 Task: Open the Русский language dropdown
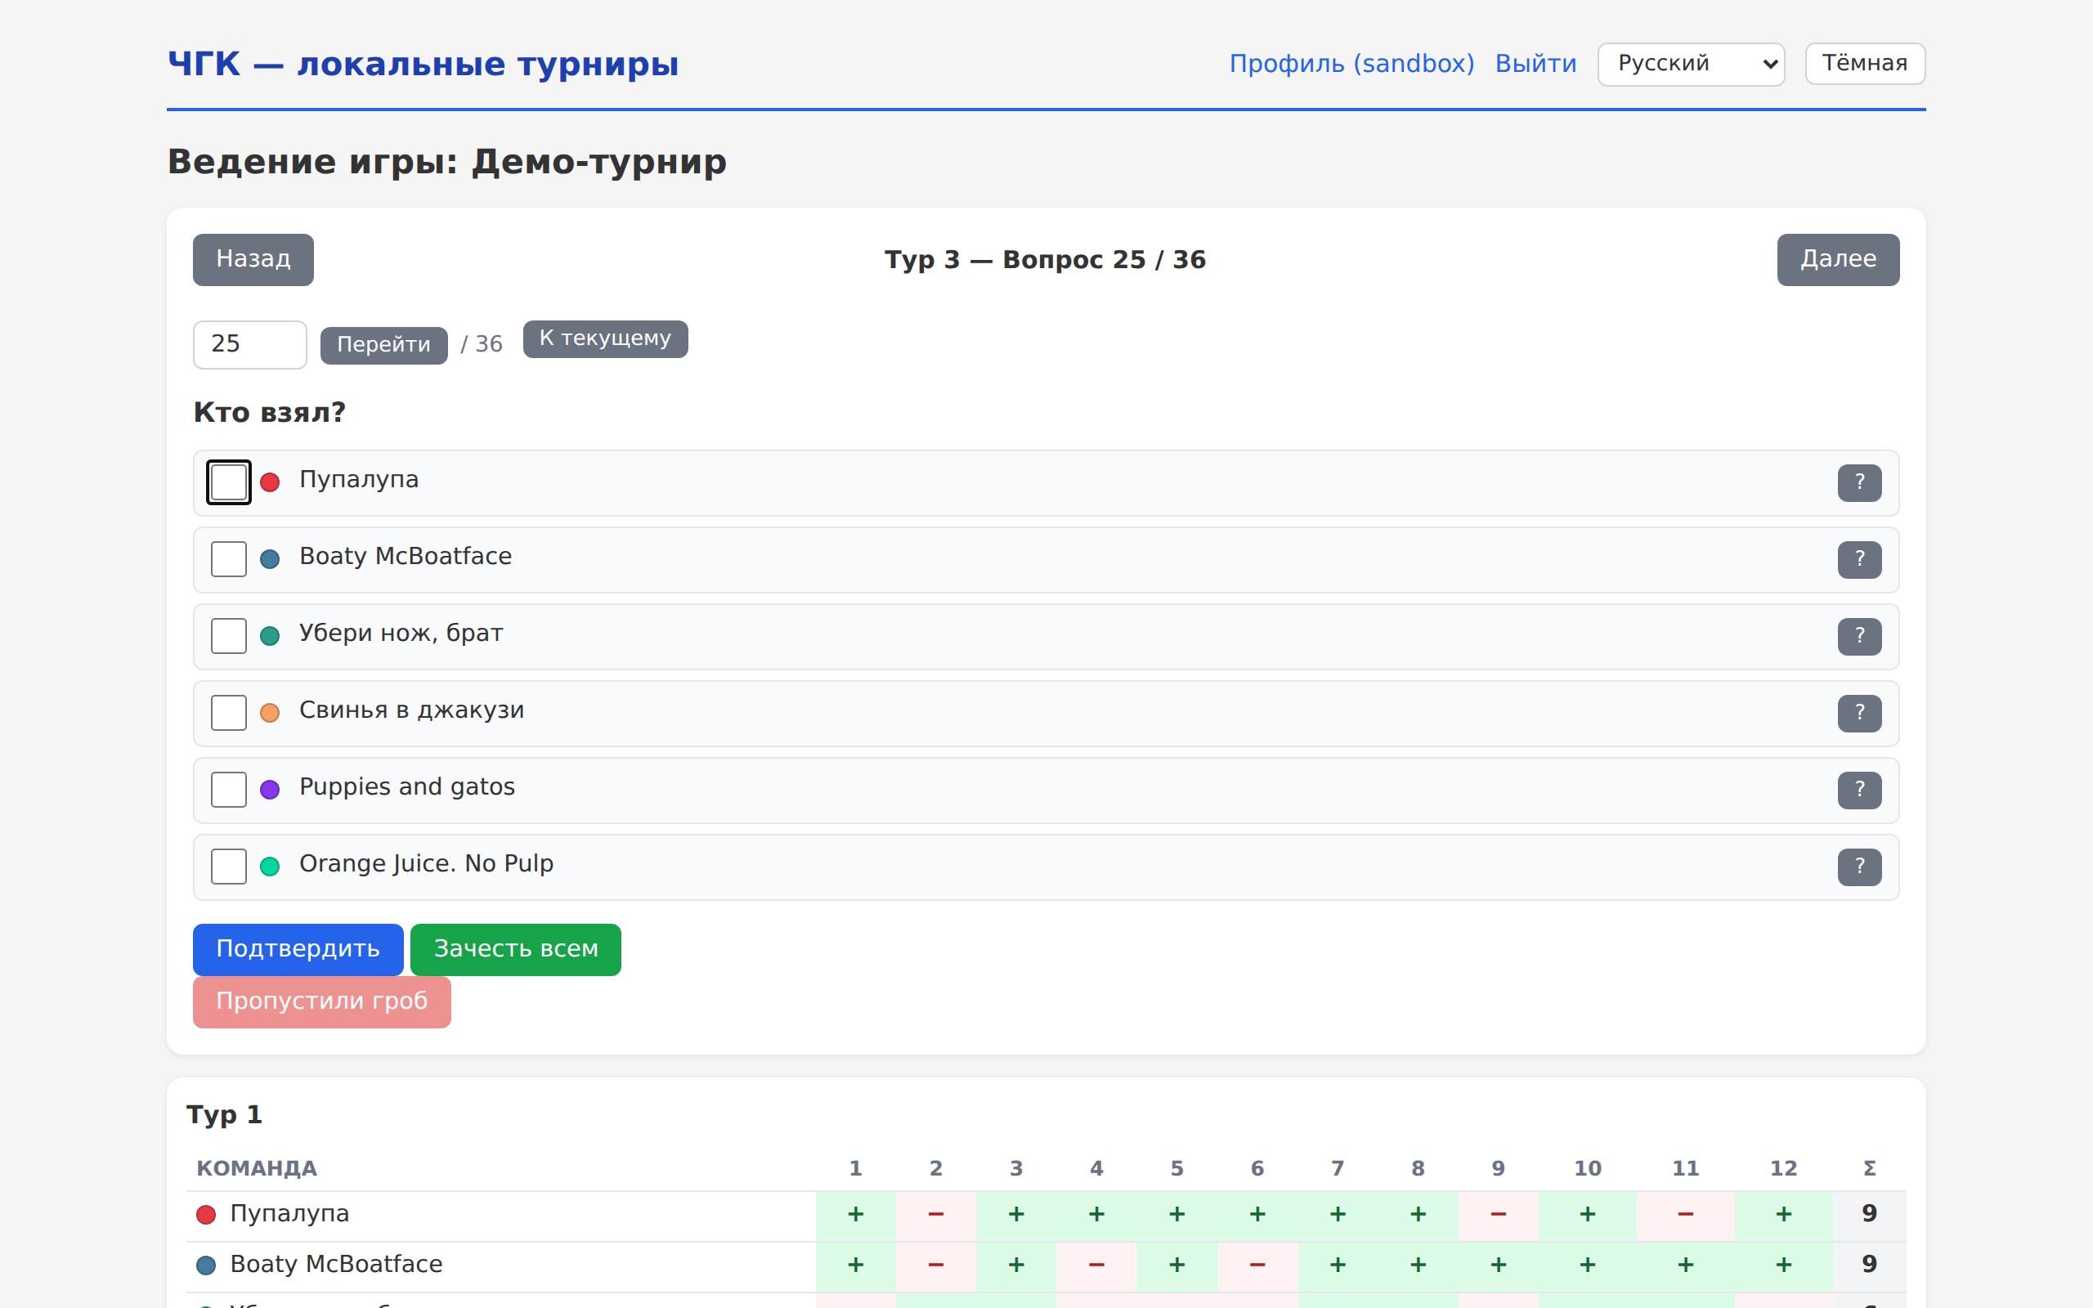coord(1691,64)
